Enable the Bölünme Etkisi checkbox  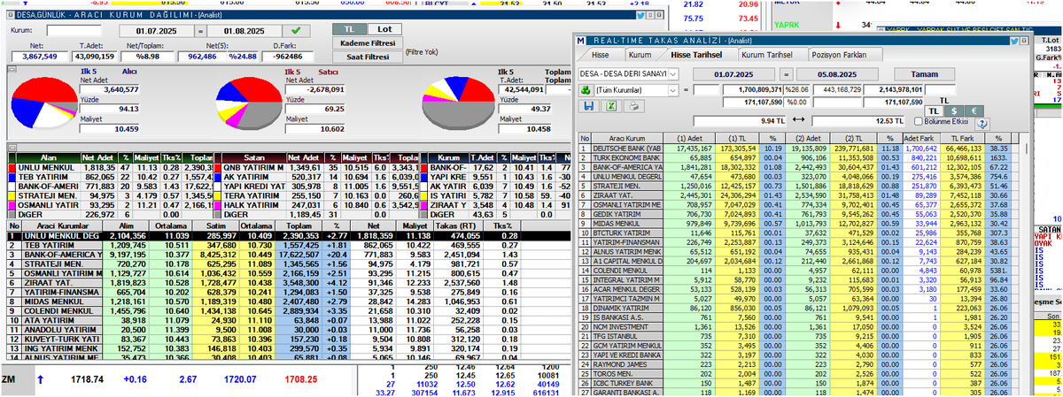pos(919,121)
